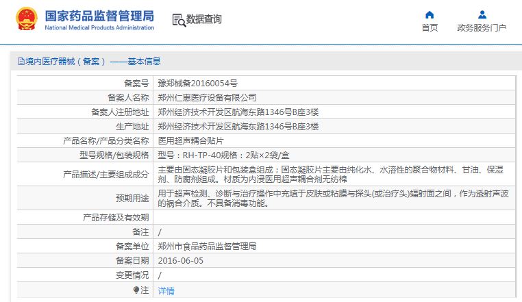Screen dimensions: 522x302
Task: Click the National Medical Products Administration subtitle
Action: coord(99,27)
